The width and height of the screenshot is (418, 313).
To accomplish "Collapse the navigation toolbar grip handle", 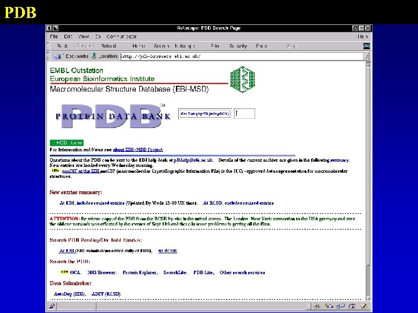I will coord(48,46).
